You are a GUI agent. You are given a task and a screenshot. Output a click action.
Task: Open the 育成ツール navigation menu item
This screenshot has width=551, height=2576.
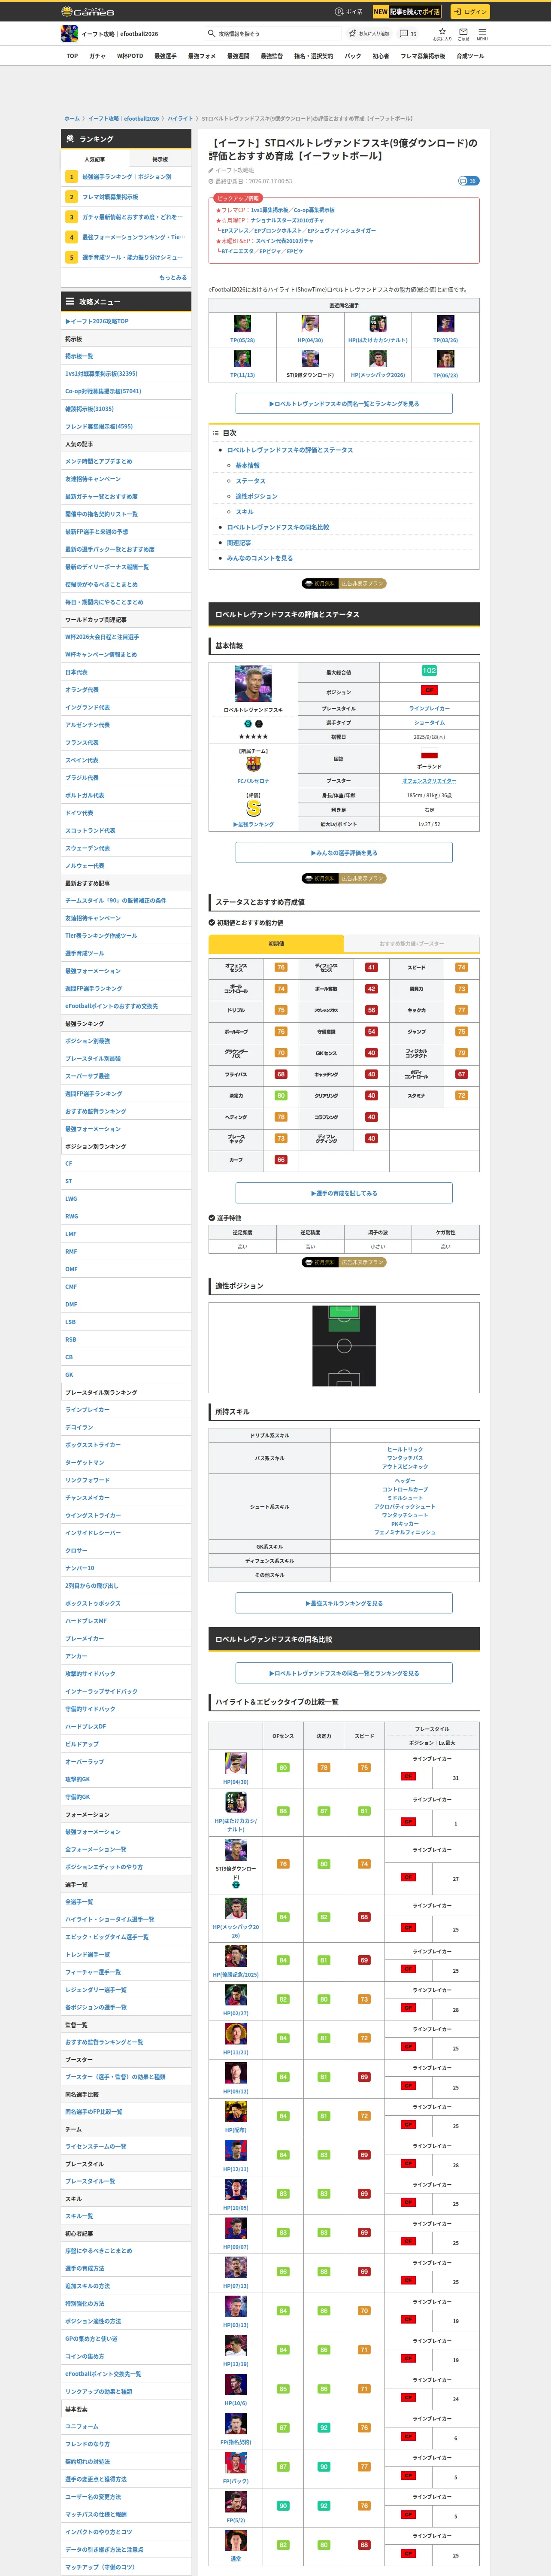tap(470, 56)
